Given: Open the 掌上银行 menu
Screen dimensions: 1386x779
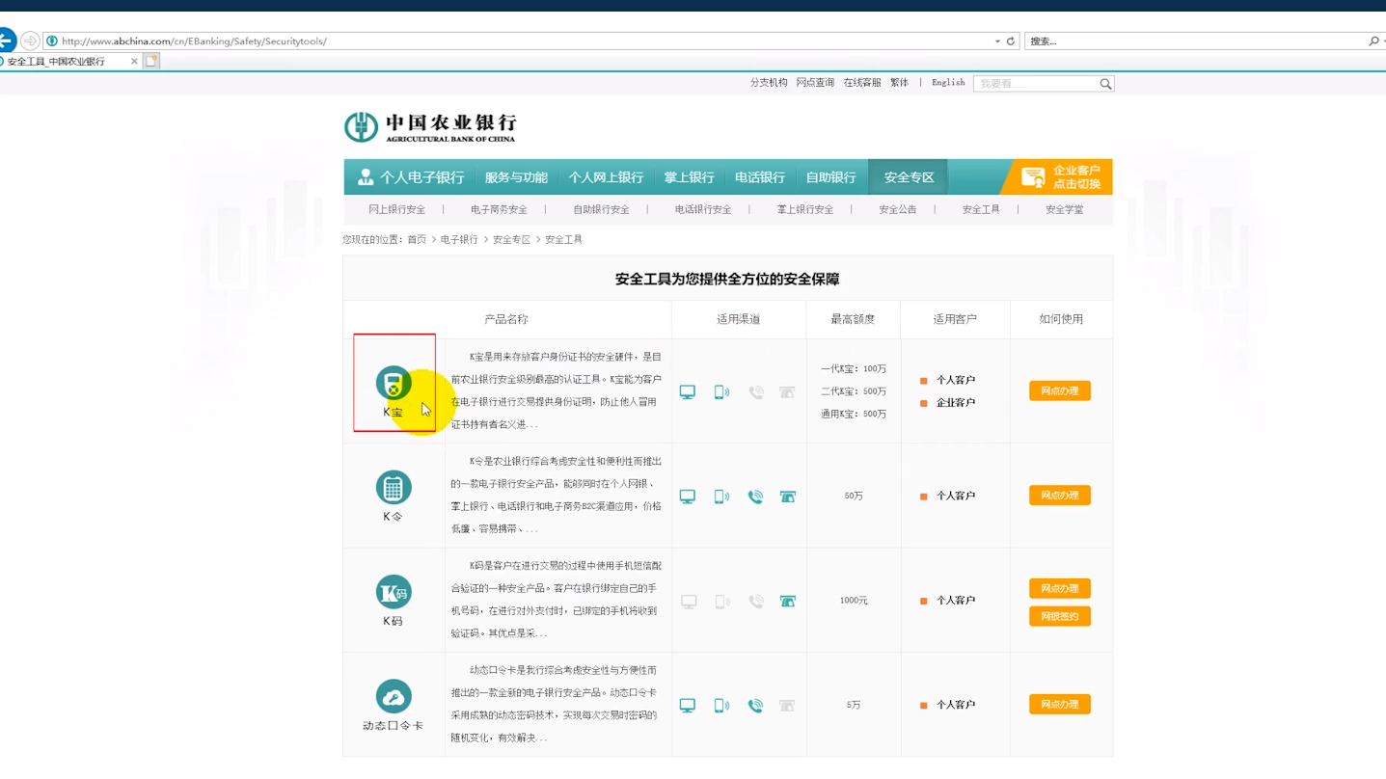Looking at the screenshot, I should [689, 177].
